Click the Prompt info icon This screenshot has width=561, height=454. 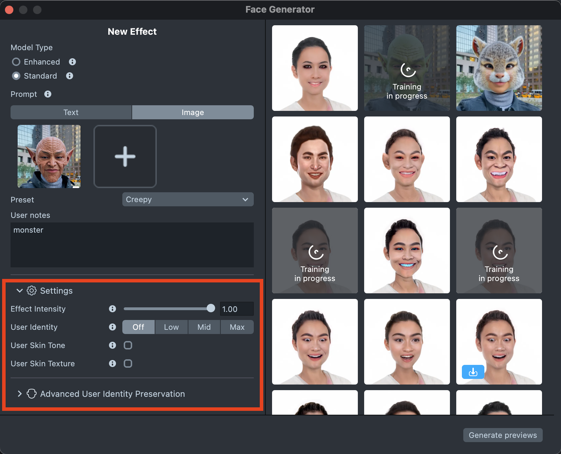point(48,94)
